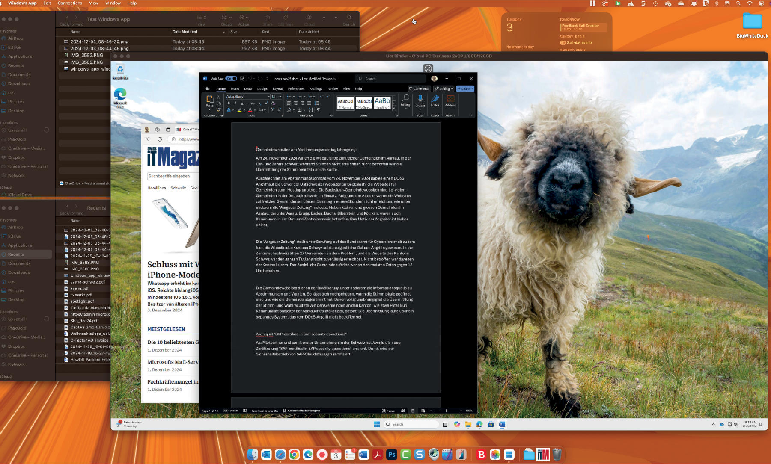Click the Format Painter brush icon
Viewport: 771px width, 464px height.
click(219, 110)
